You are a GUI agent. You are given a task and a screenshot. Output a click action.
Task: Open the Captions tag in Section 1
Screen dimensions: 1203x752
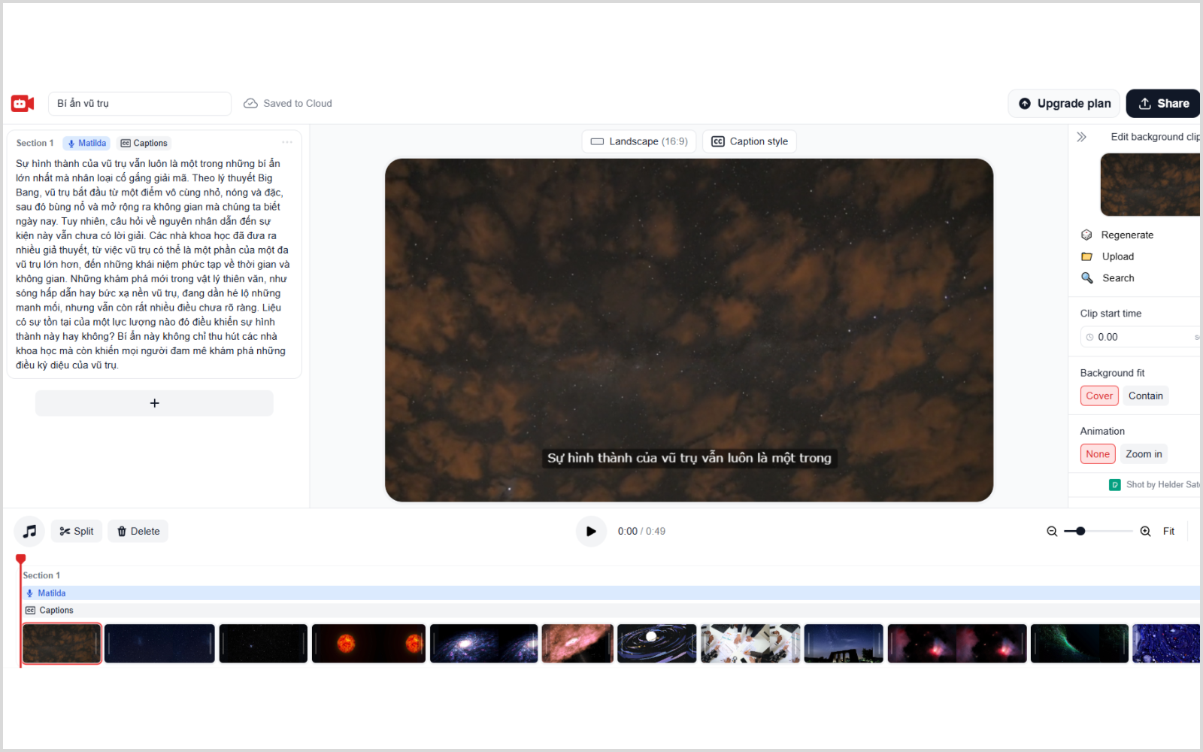pyautogui.click(x=144, y=144)
